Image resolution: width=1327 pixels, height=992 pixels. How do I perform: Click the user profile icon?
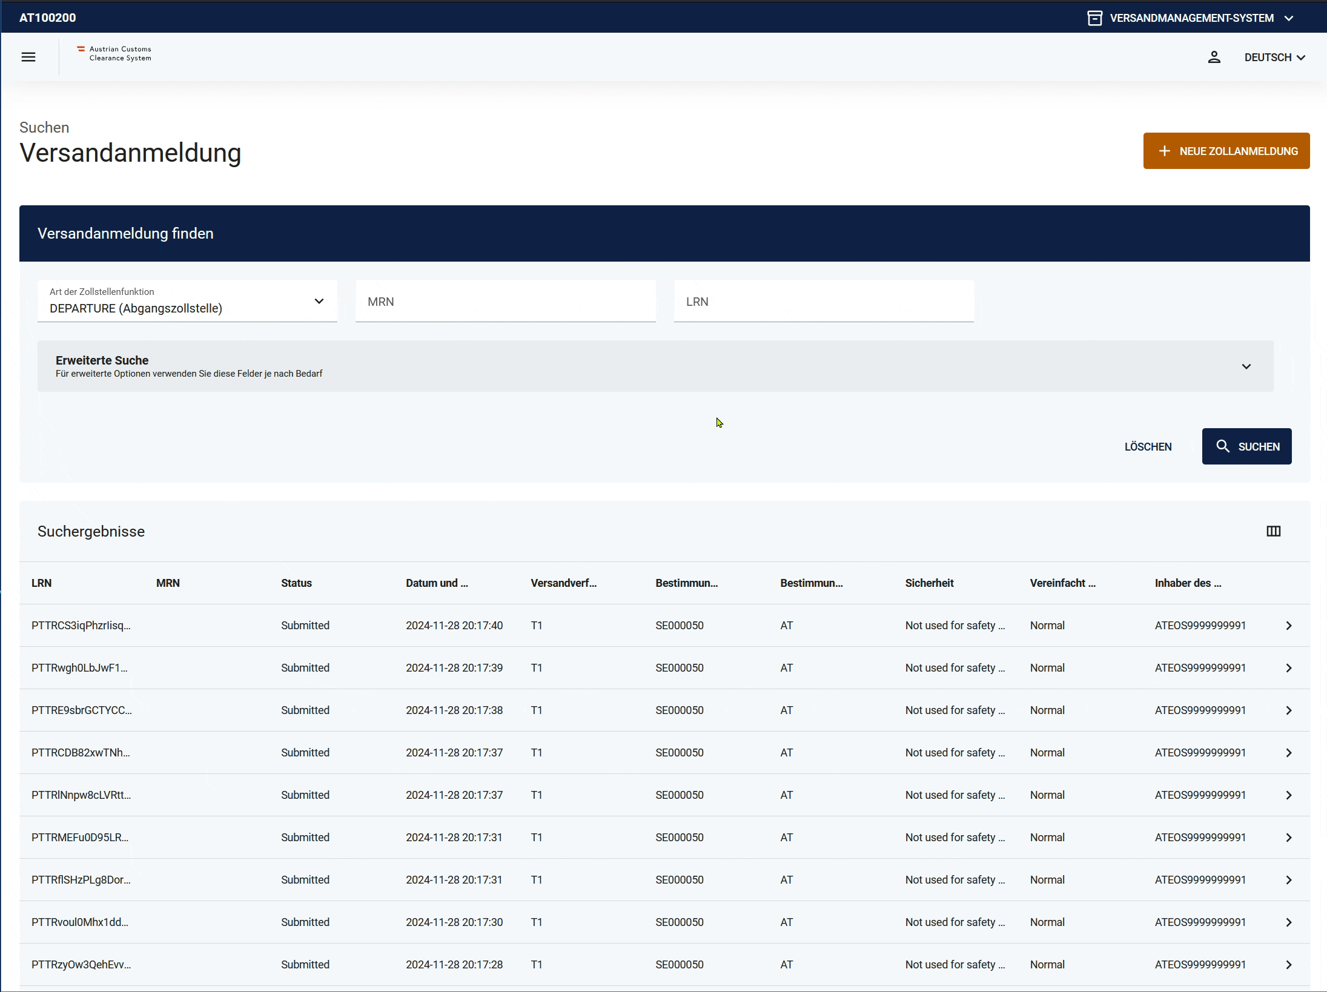point(1214,57)
